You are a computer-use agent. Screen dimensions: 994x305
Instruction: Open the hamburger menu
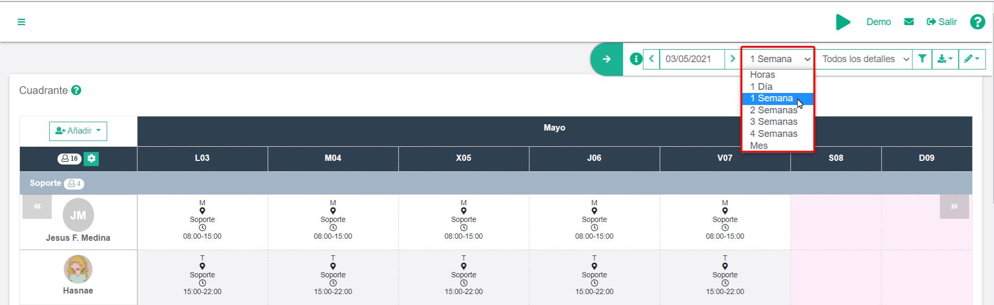(x=21, y=22)
